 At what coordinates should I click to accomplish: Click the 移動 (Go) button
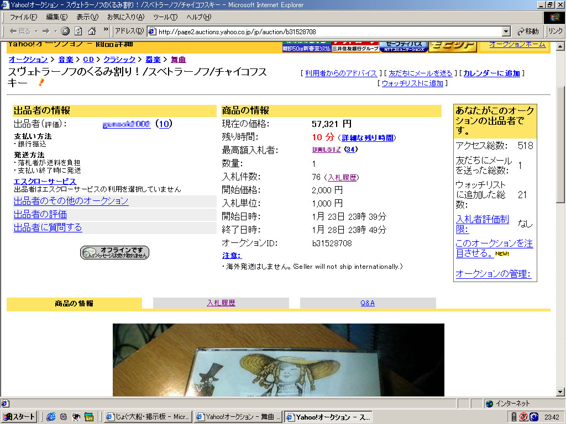pos(528,31)
